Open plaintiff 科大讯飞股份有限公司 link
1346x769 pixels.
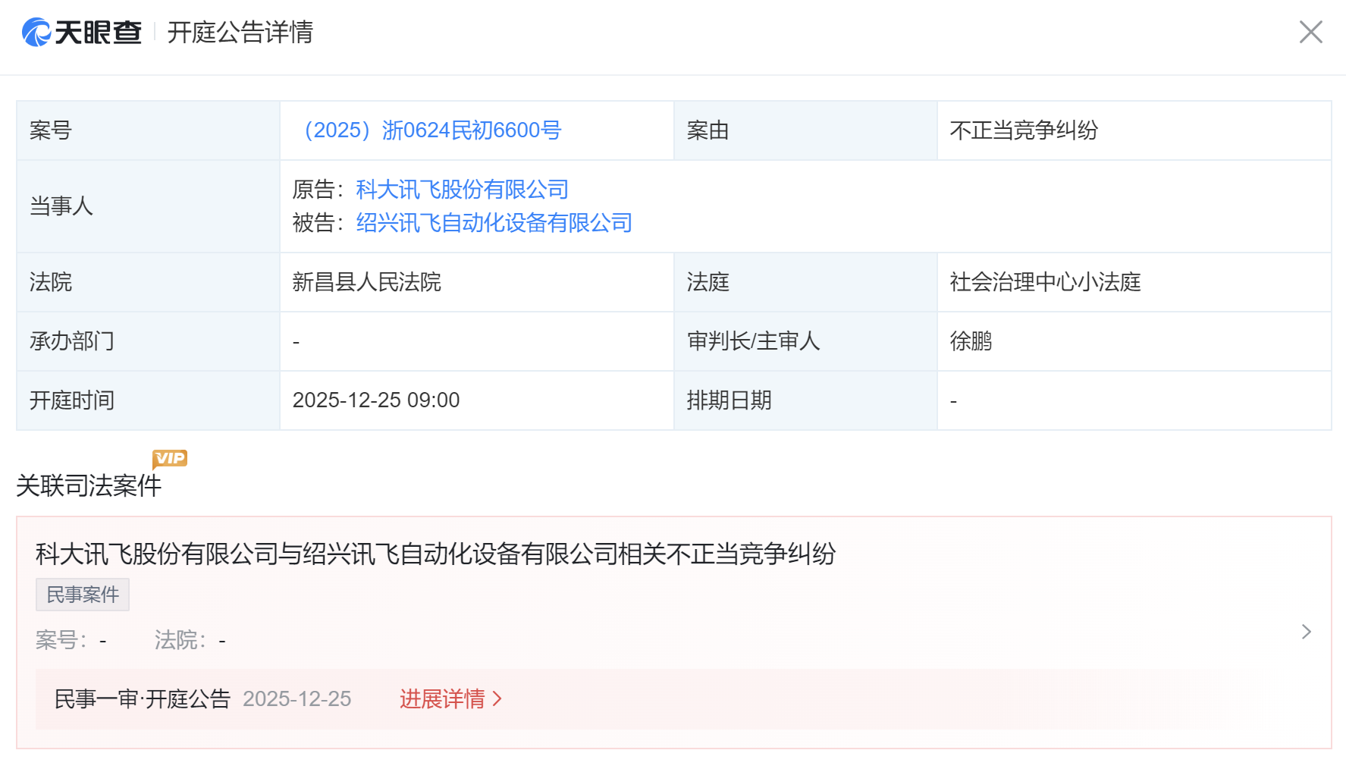[x=463, y=190]
